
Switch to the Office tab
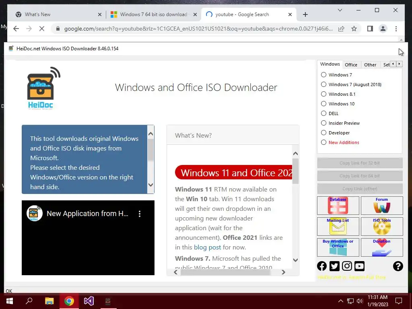tap(351, 65)
